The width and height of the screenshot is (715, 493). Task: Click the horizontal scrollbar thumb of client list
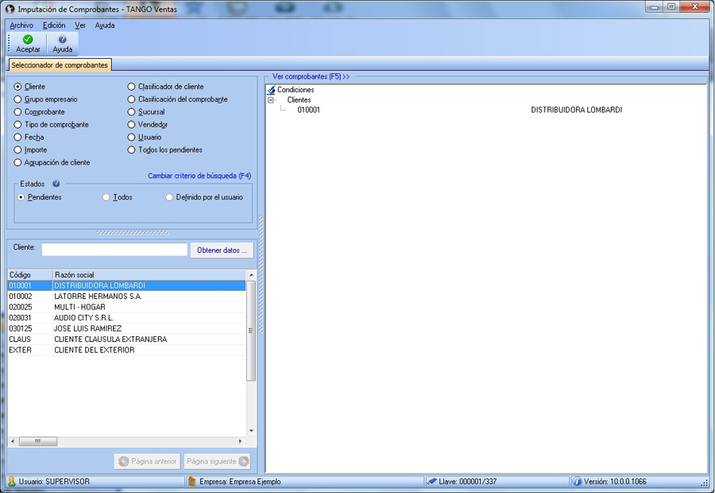[38, 441]
